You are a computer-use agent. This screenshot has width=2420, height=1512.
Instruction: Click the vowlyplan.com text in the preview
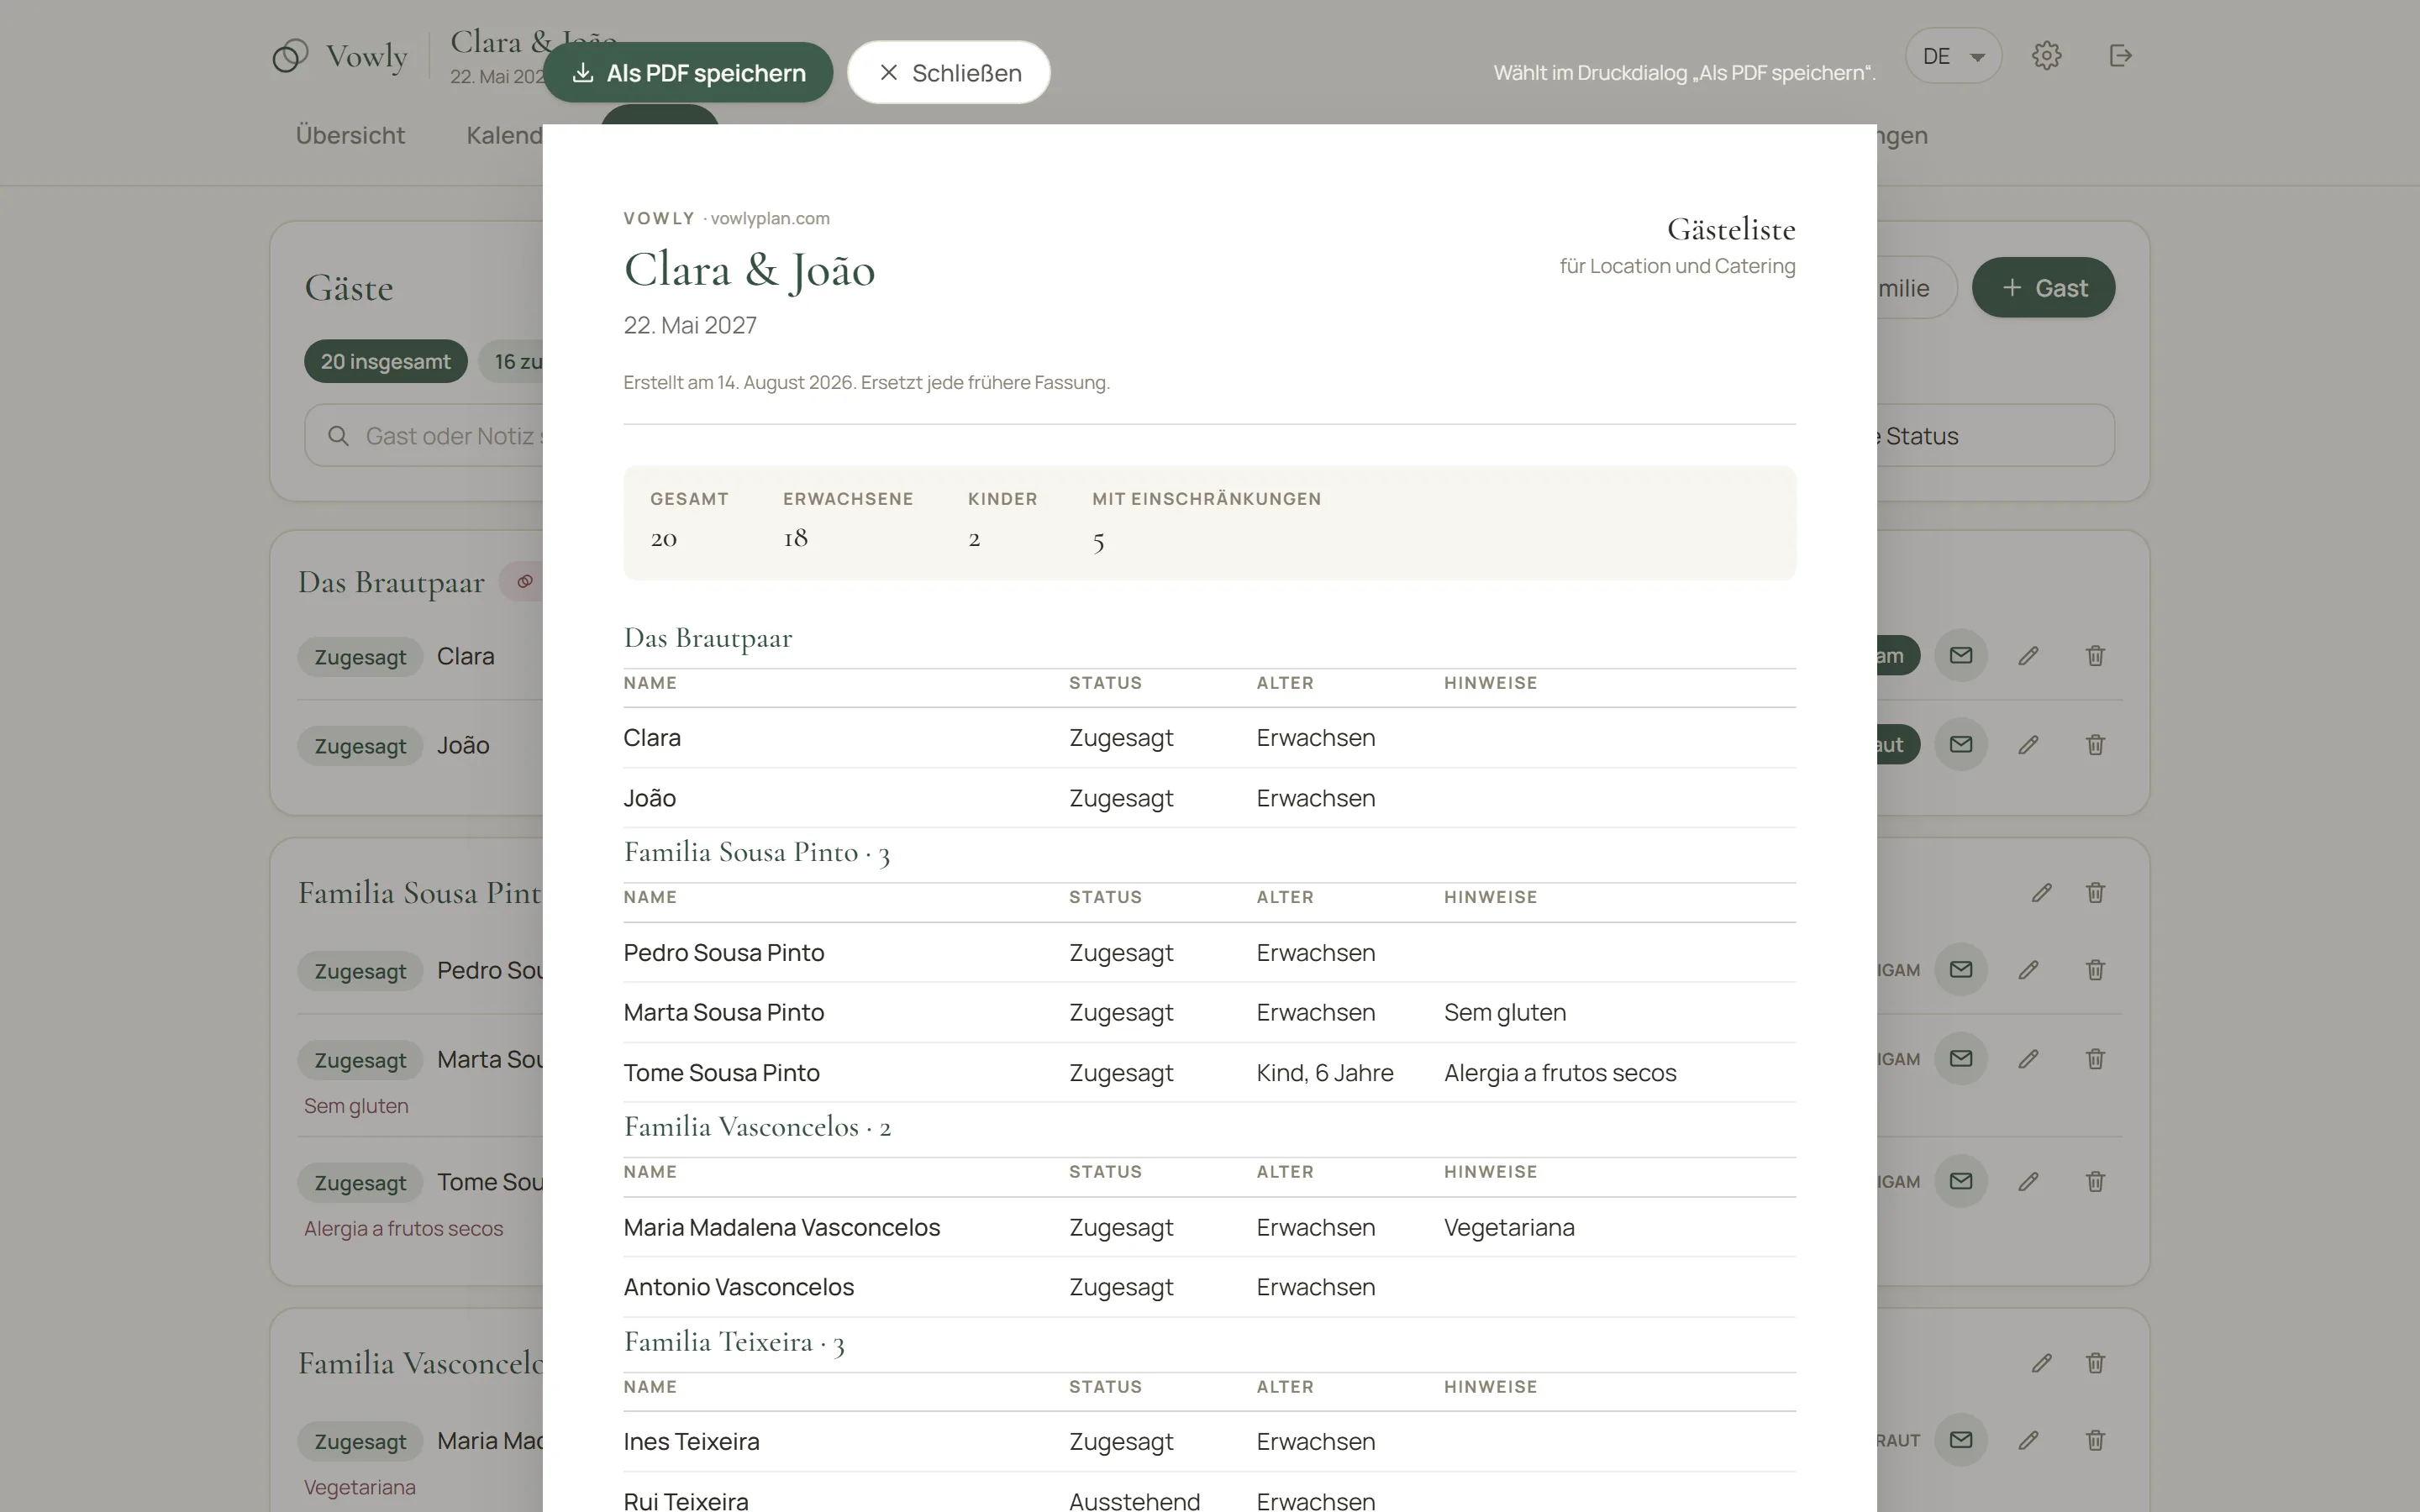tap(770, 218)
